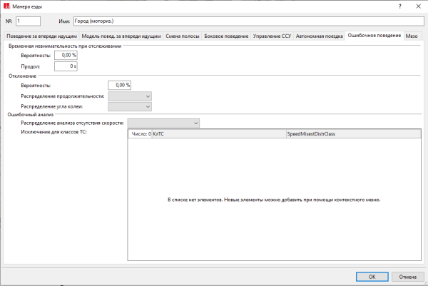This screenshot has height=286, width=428.
Task: Click the № number field
Action: (29, 21)
